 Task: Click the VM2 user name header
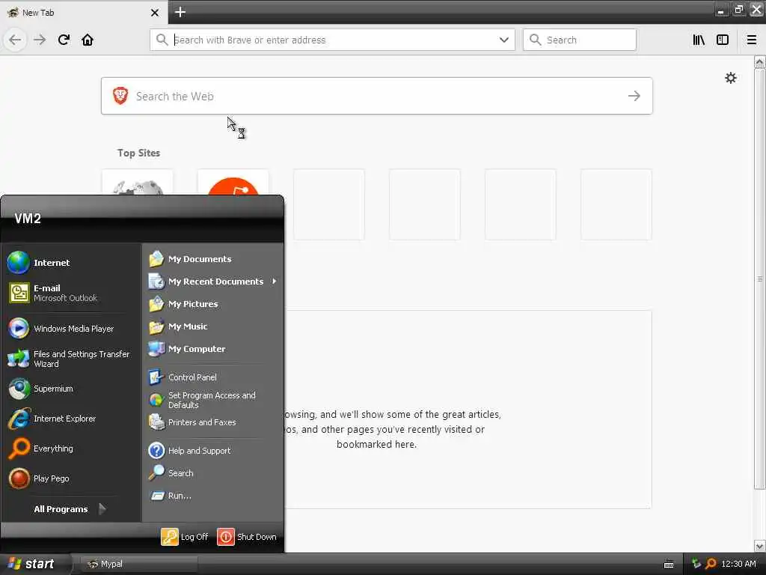(x=28, y=219)
